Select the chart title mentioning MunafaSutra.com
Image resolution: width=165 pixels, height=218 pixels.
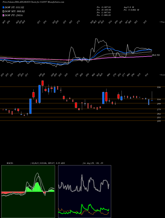pos(33,2)
